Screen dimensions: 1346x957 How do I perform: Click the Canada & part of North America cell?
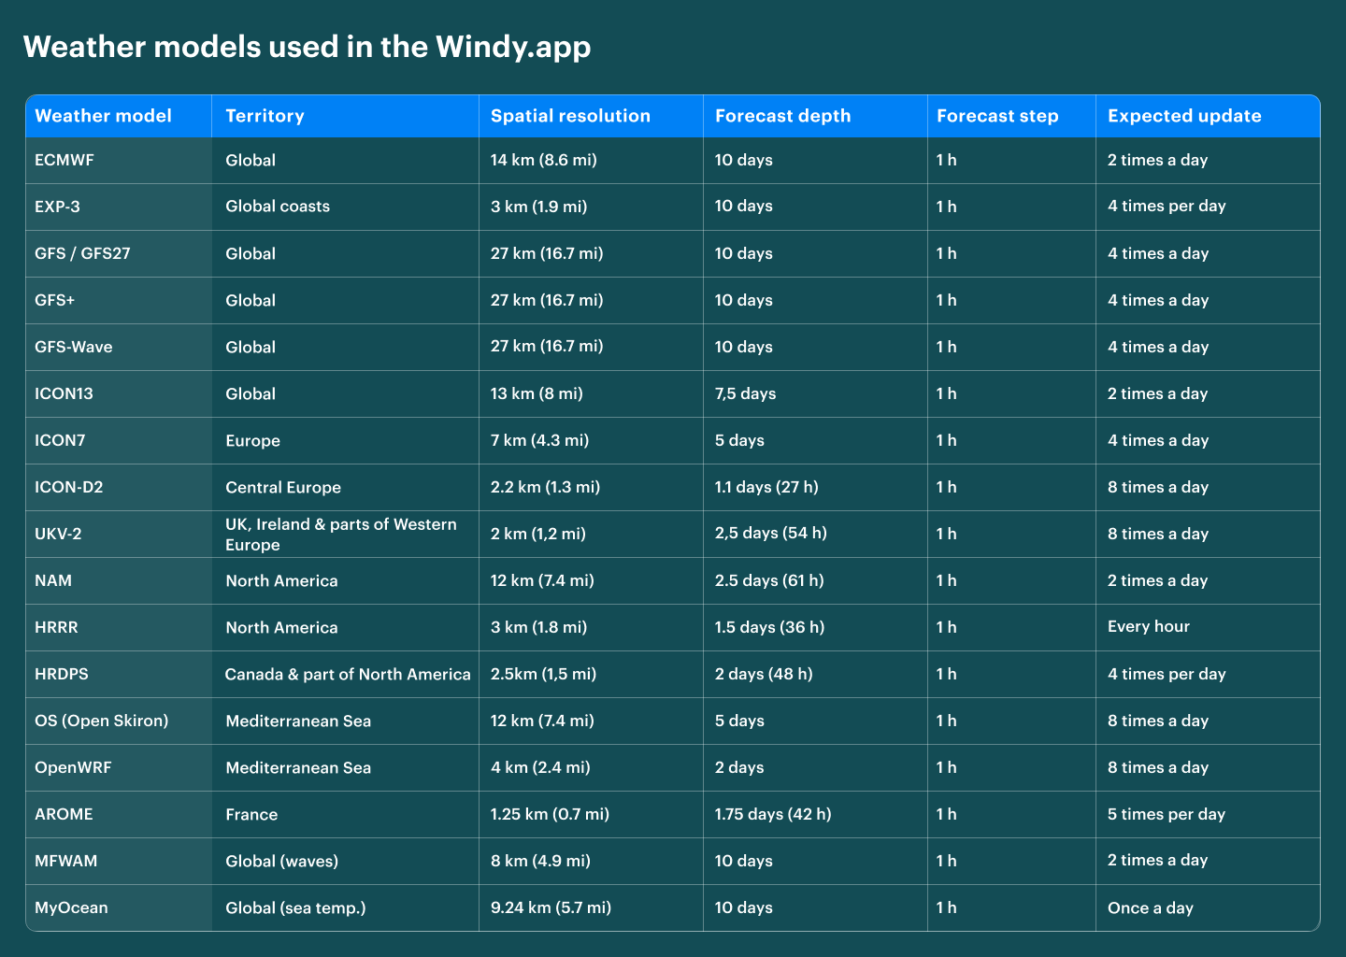point(348,674)
